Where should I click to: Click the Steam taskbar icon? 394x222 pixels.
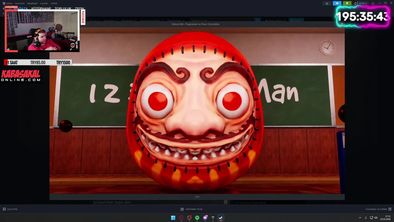tap(221, 218)
